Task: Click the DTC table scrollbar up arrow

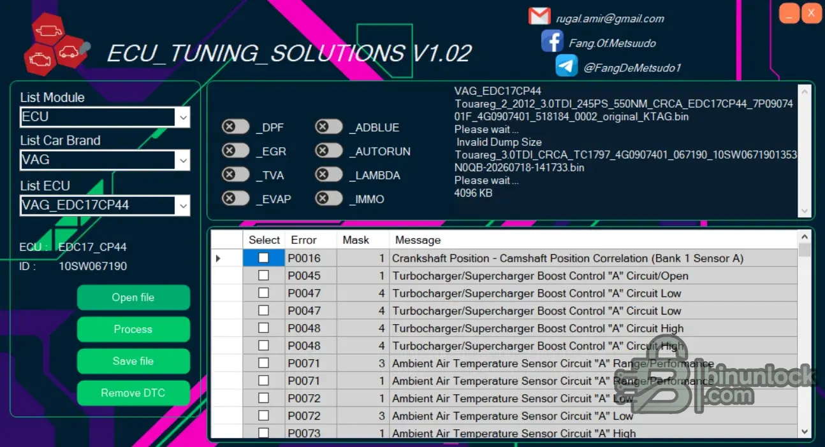Action: point(805,237)
